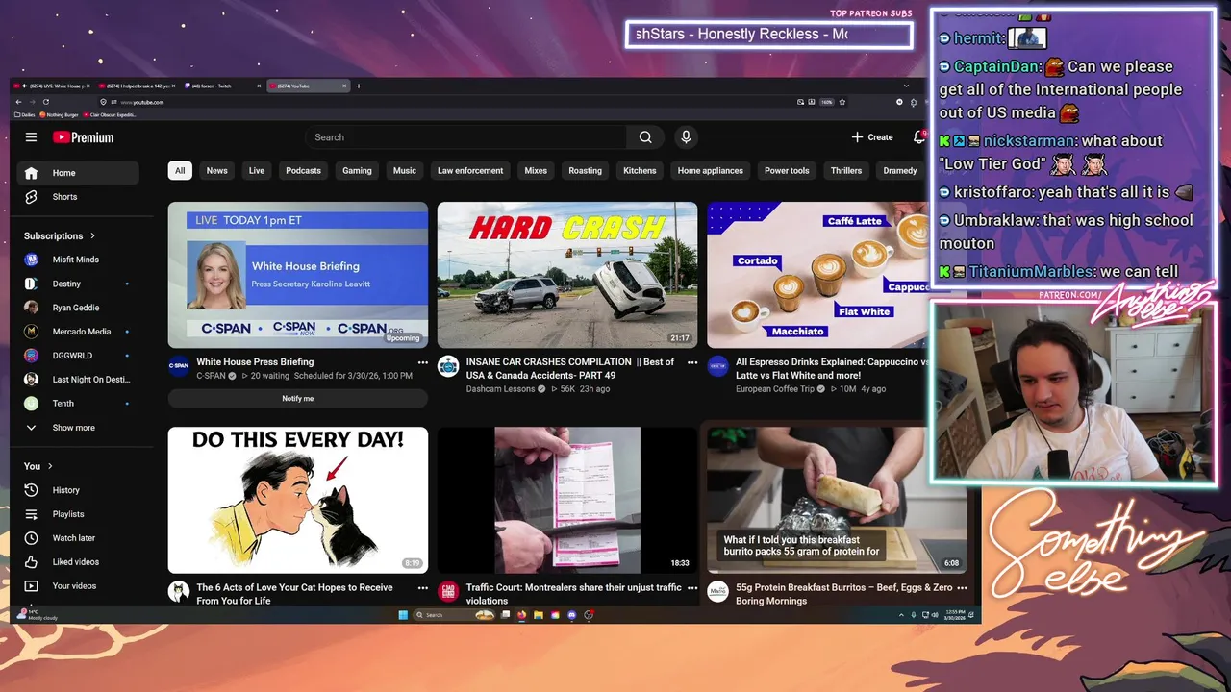Click the search magnifier button
Image resolution: width=1231 pixels, height=692 pixels.
[x=645, y=137]
